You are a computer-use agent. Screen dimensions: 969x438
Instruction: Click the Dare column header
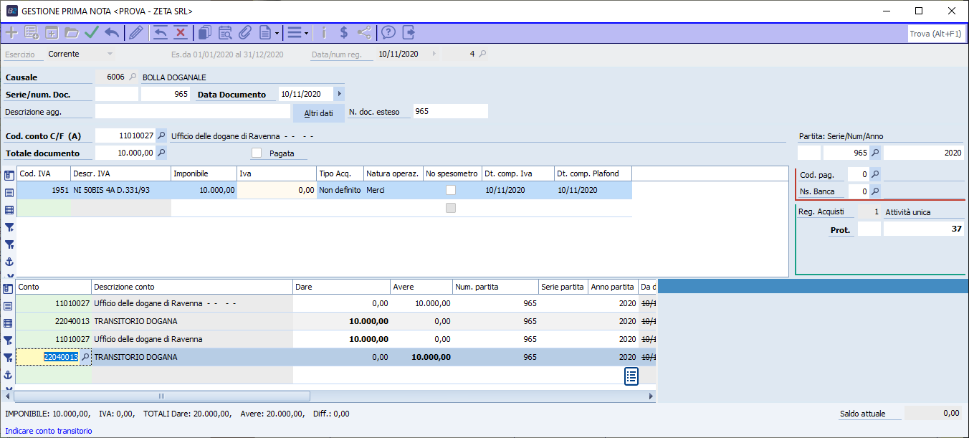tap(341, 287)
